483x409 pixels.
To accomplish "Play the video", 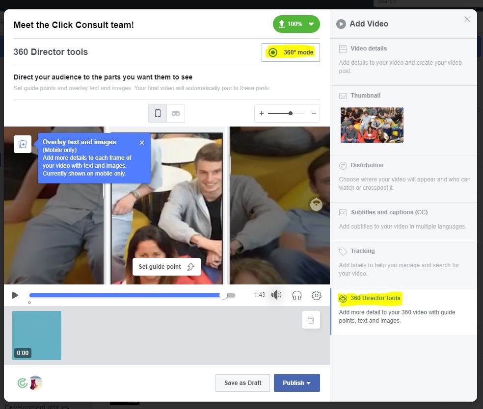I will point(15,295).
